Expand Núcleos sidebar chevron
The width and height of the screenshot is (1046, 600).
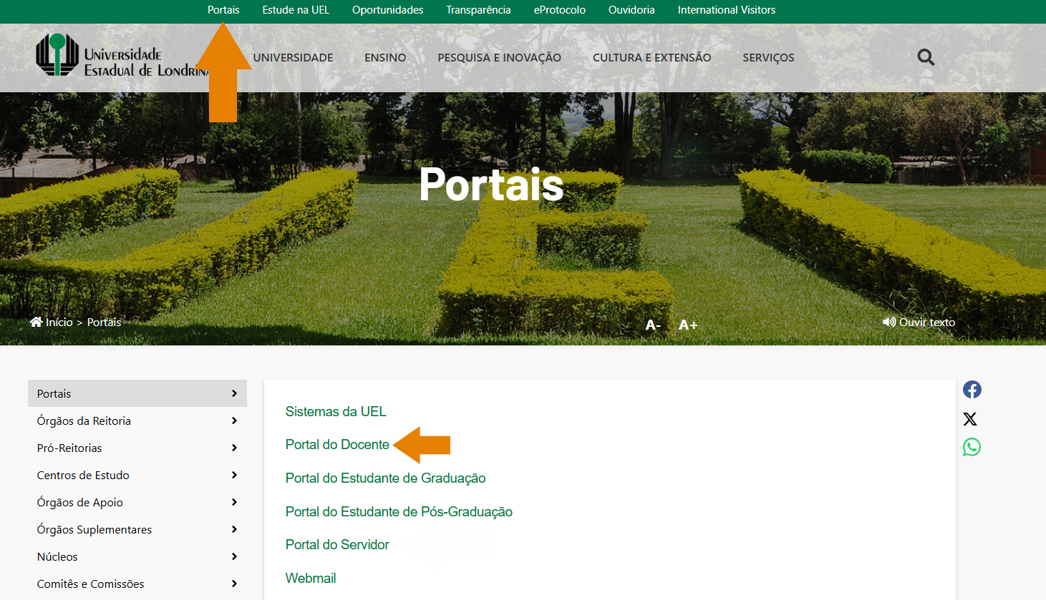point(234,556)
